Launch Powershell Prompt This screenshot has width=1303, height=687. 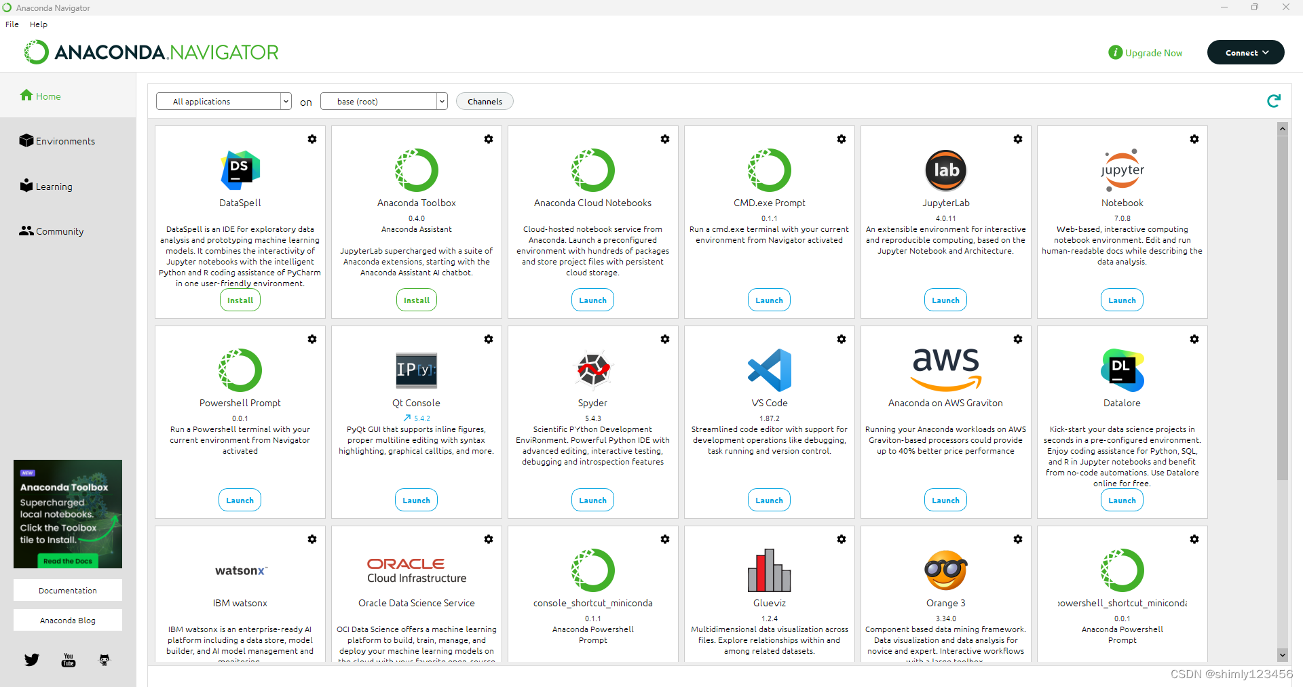click(x=240, y=500)
